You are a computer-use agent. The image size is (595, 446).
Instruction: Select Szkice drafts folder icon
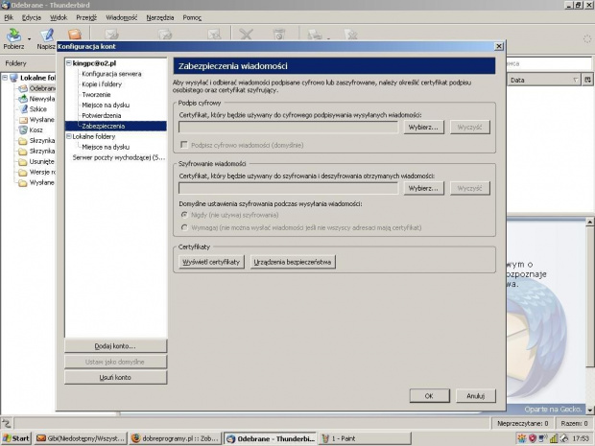[x=23, y=109]
